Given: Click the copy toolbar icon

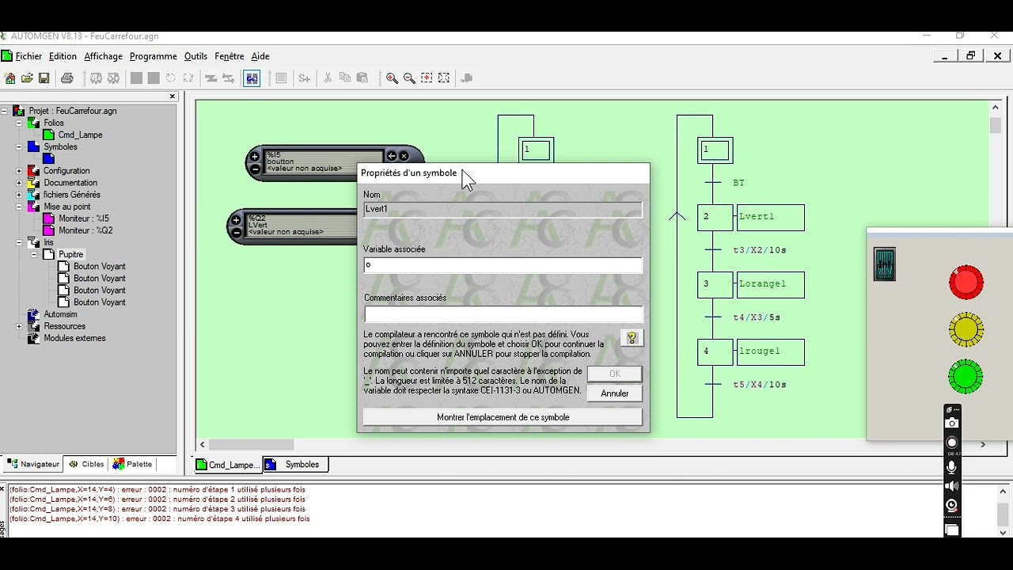Looking at the screenshot, I should (x=345, y=78).
